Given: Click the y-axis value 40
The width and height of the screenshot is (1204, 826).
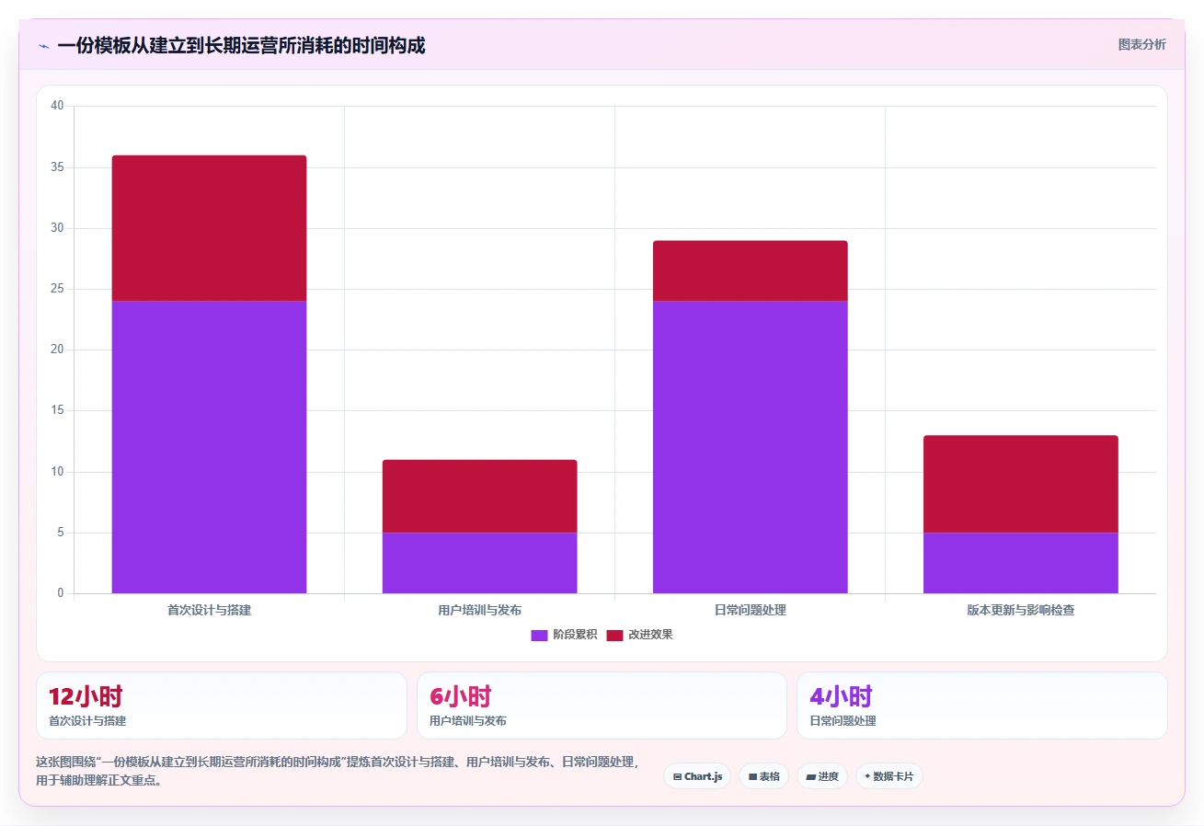Looking at the screenshot, I should [x=57, y=106].
